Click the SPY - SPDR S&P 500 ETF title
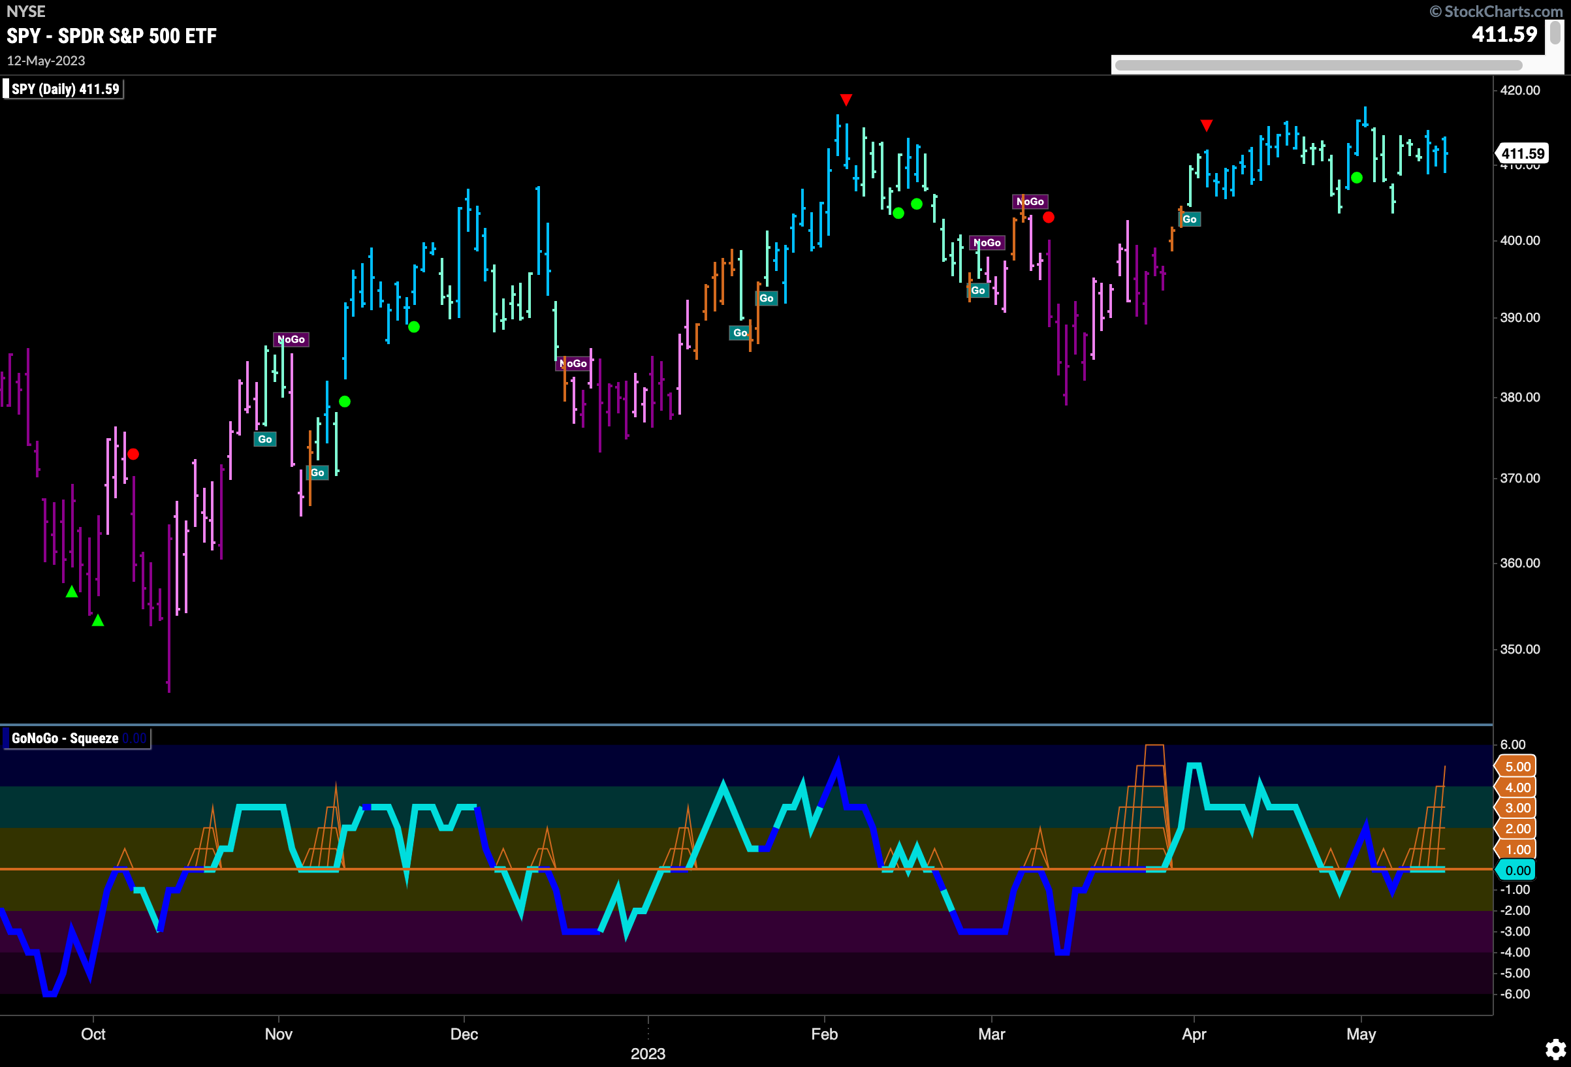The width and height of the screenshot is (1571, 1067). pyautogui.click(x=112, y=36)
